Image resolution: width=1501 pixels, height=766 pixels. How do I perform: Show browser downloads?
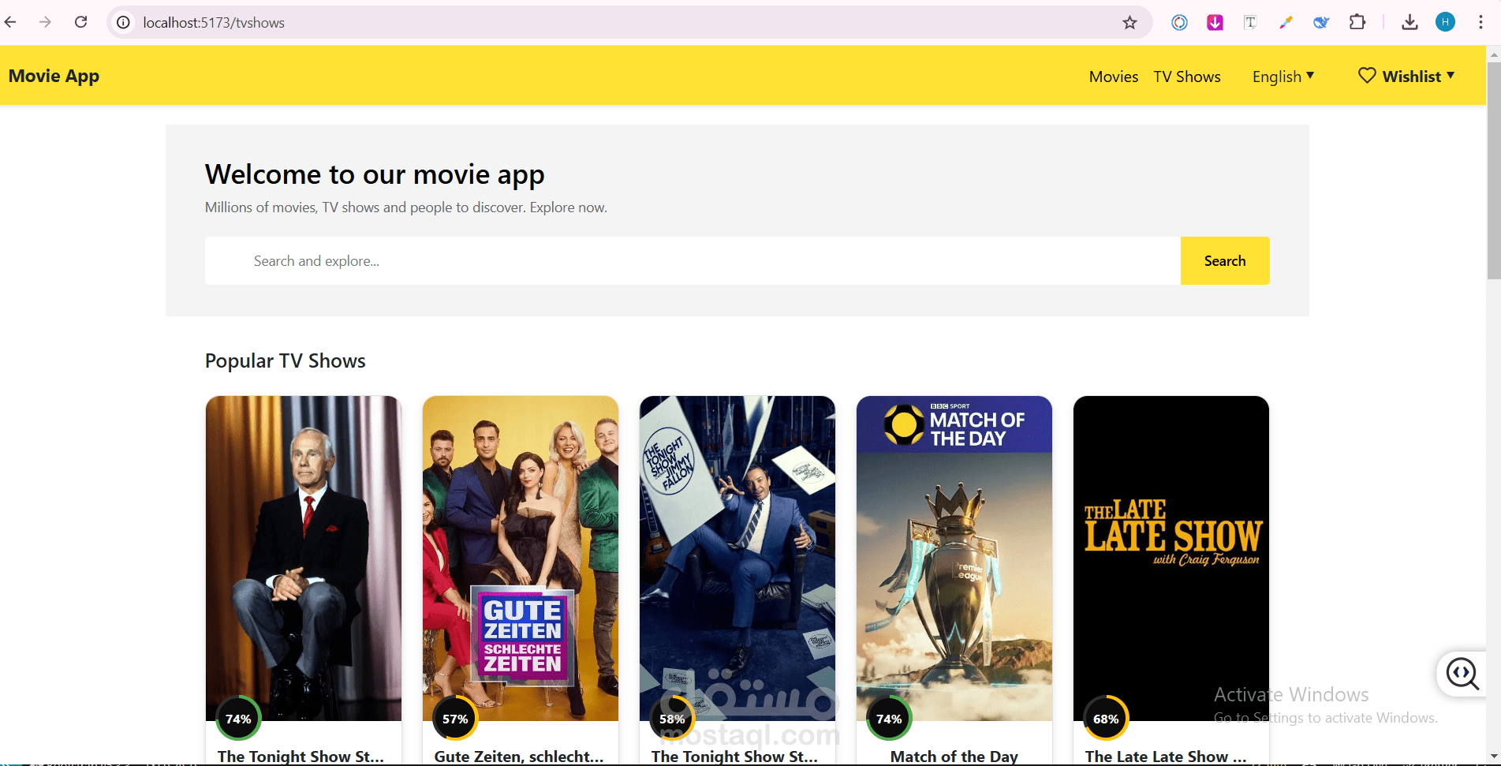pos(1410,22)
